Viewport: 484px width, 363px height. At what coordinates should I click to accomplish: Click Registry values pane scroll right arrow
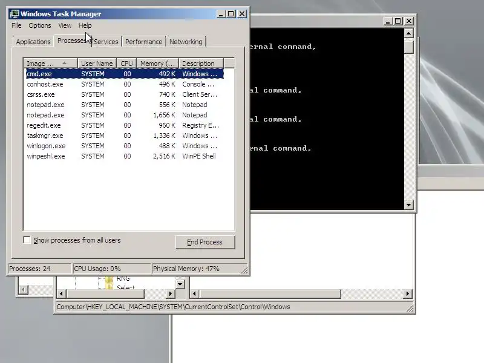pos(407,294)
